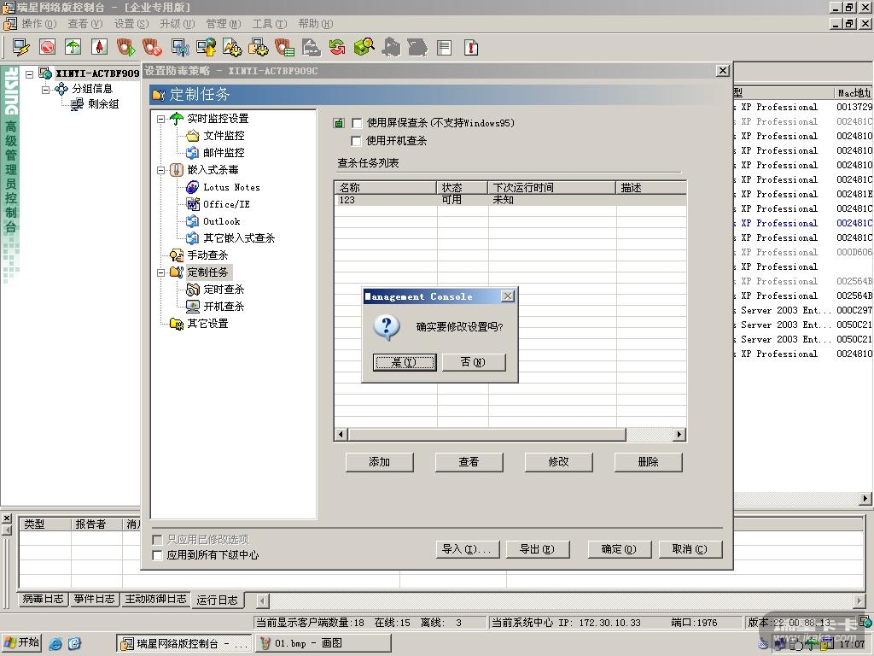Viewport: 874px width, 656px height.
Task: Click the gray printer-like toolbar icon
Action: (x=311, y=48)
